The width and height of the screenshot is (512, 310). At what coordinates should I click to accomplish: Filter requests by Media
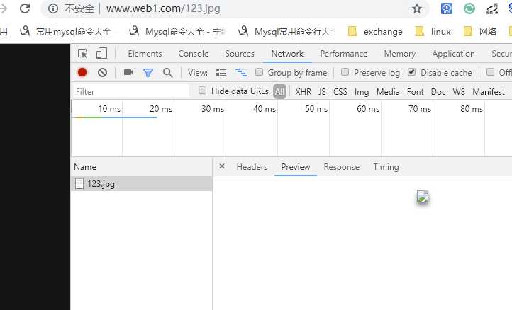click(x=388, y=92)
